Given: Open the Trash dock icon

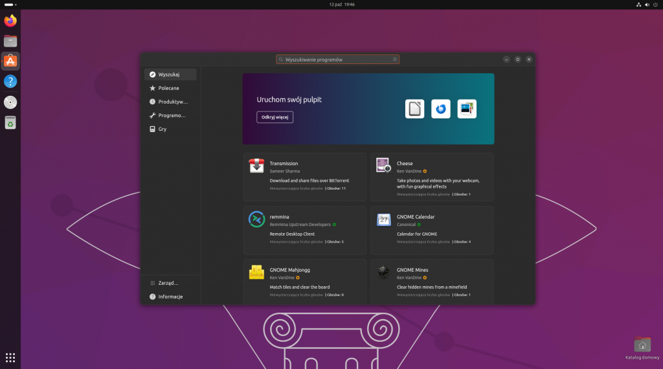Looking at the screenshot, I should click(10, 122).
